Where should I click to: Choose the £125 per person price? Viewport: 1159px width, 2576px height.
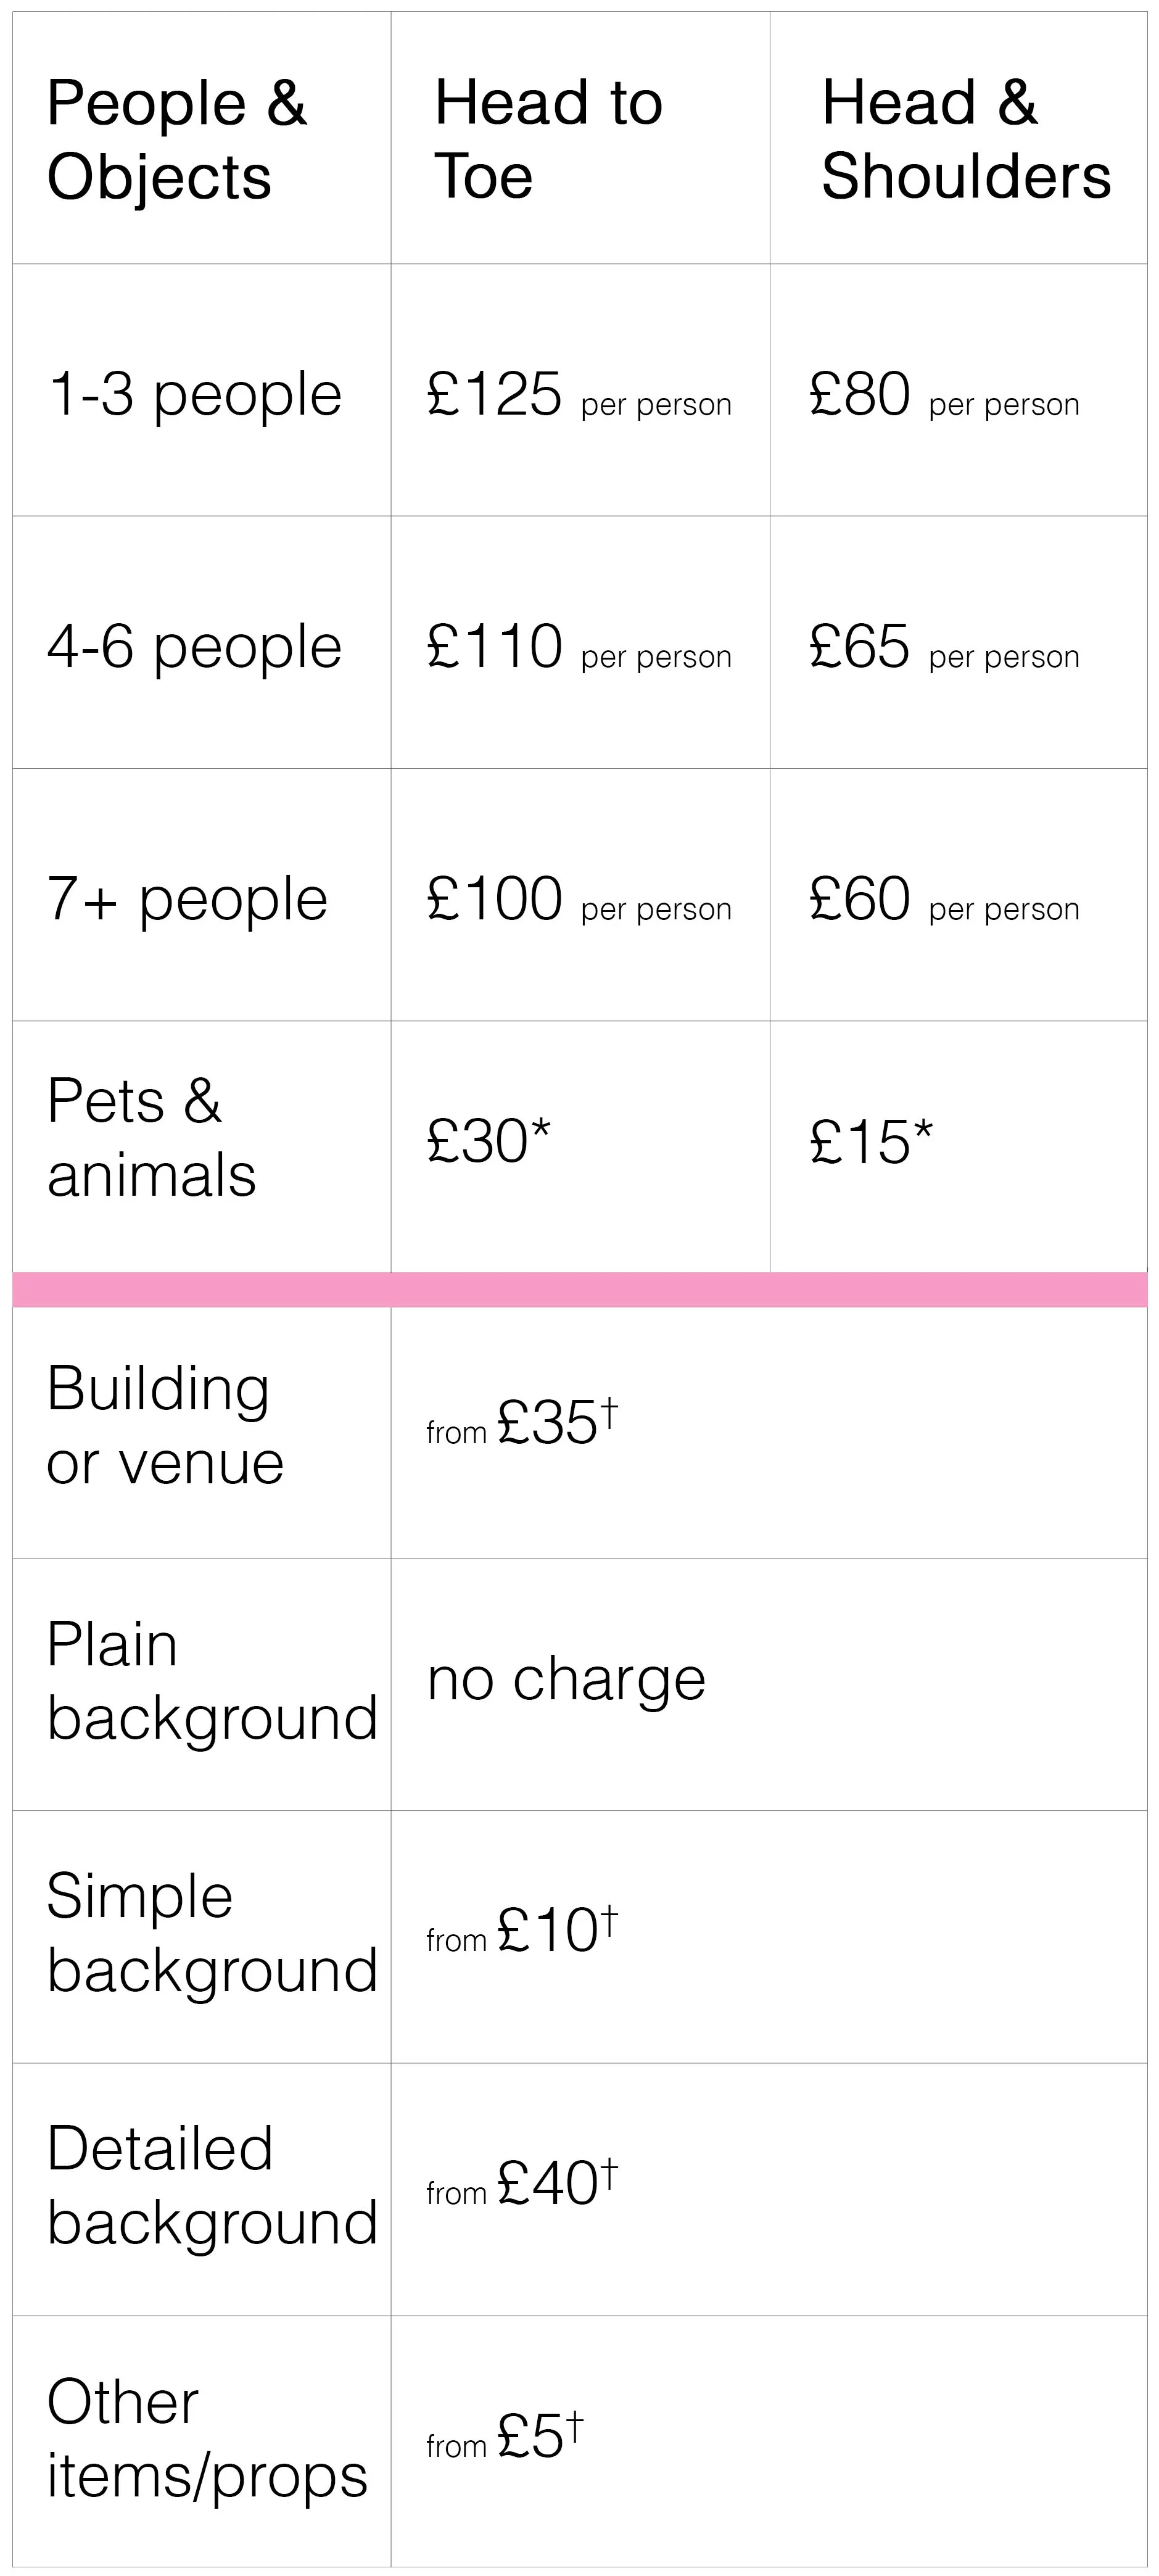click(579, 394)
